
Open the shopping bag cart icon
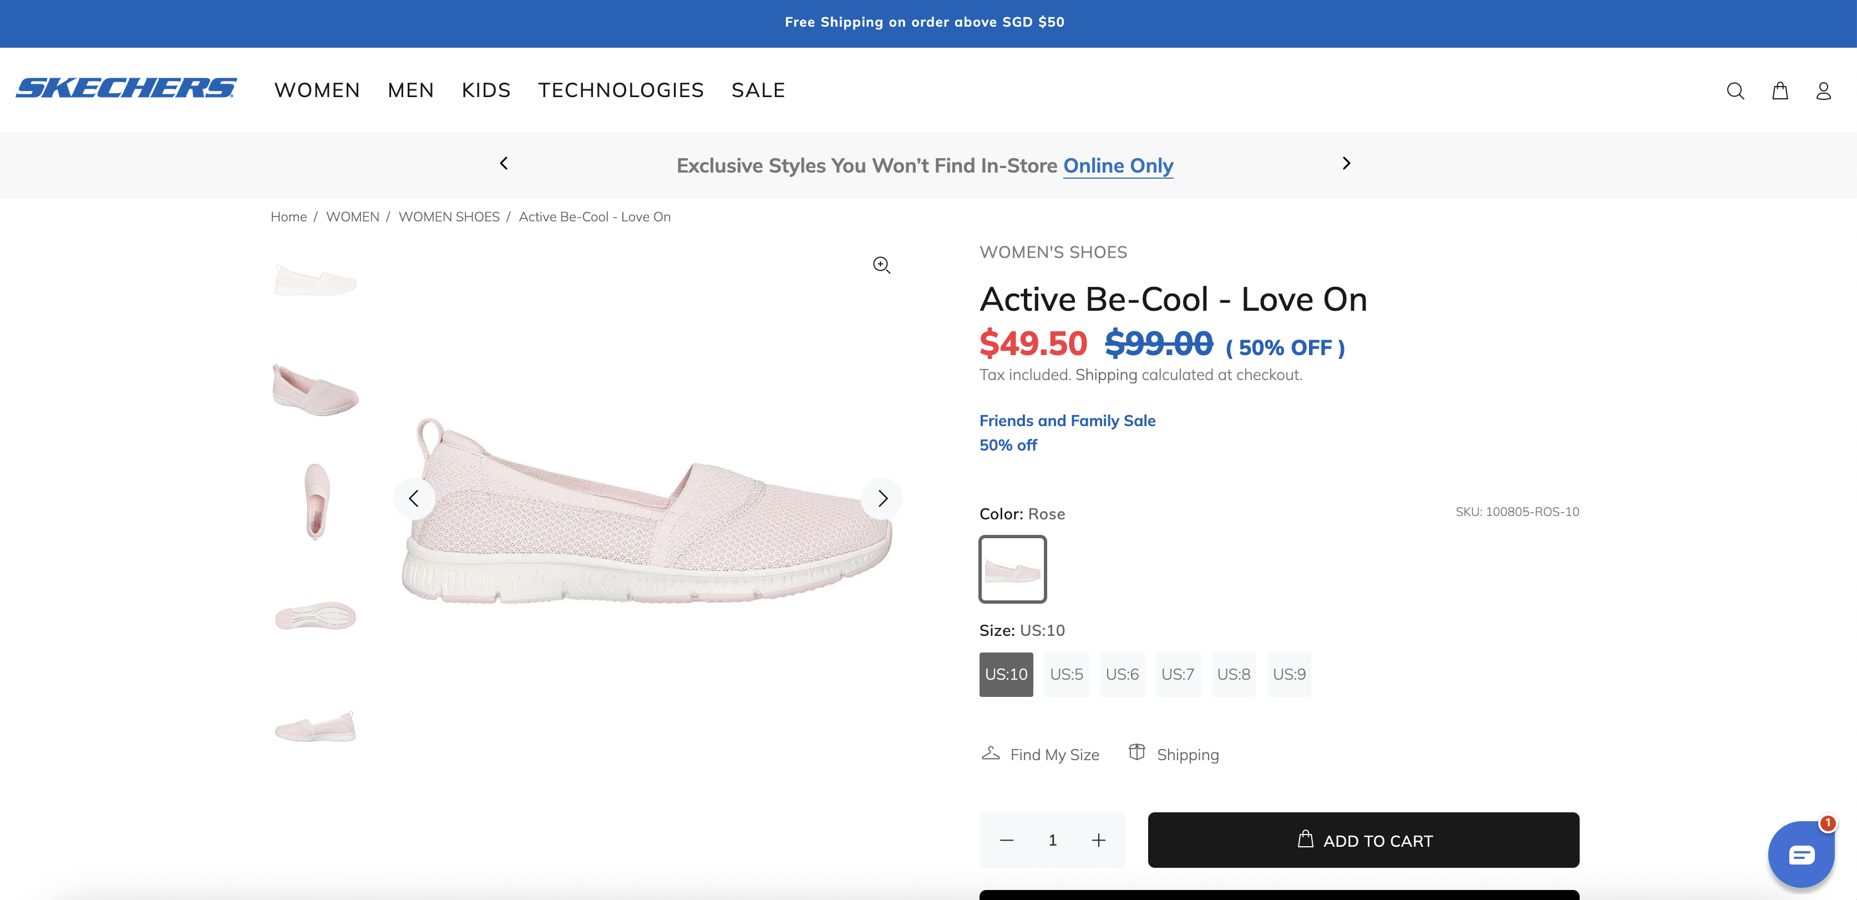pyautogui.click(x=1779, y=91)
